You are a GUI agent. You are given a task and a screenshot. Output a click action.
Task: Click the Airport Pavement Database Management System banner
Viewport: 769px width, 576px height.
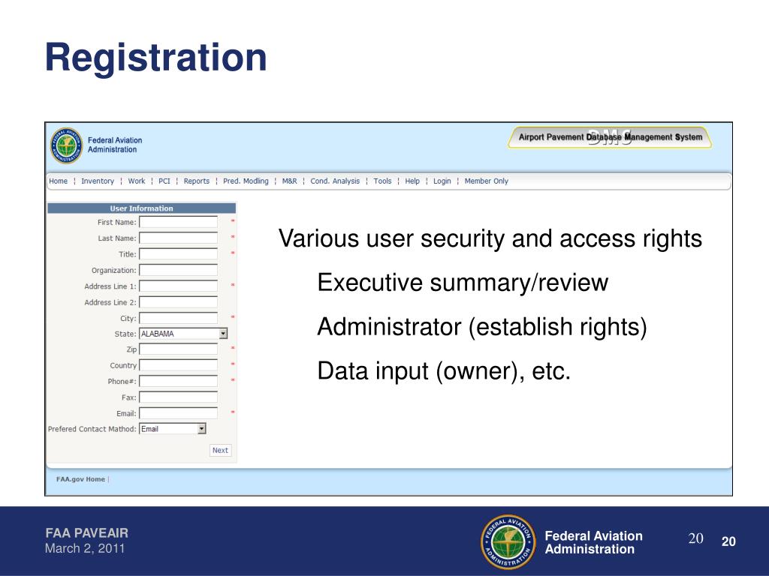[610, 137]
